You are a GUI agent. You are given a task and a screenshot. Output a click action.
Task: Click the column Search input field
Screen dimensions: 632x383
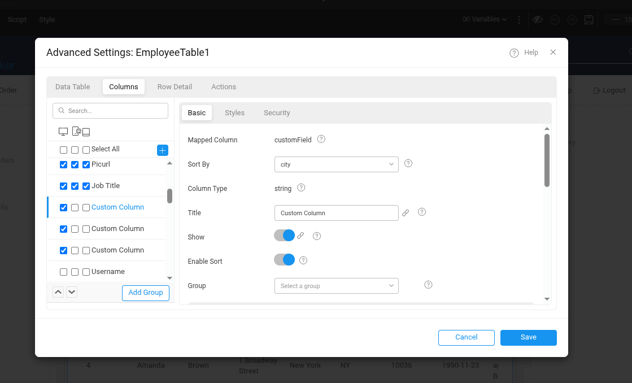tap(110, 110)
